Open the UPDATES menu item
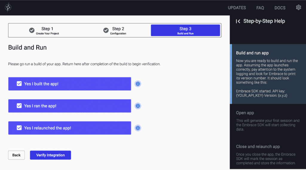306x170 pixels. pos(237,8)
